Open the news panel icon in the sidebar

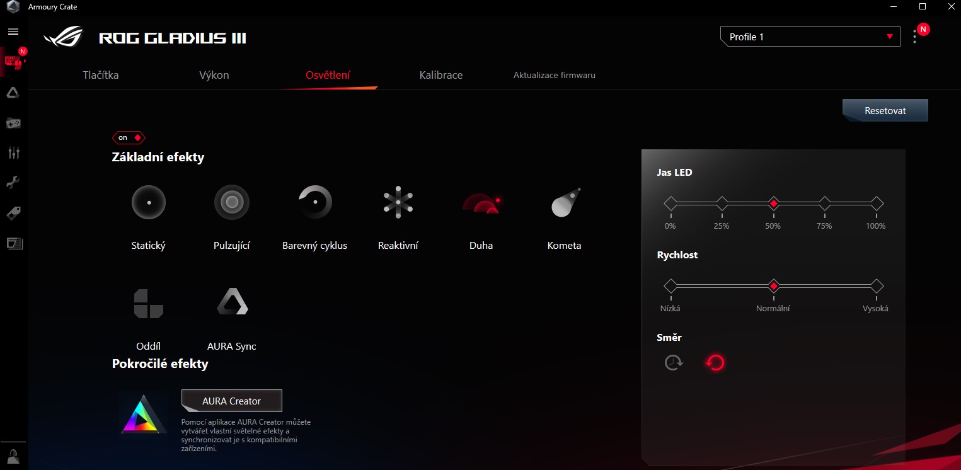point(13,243)
